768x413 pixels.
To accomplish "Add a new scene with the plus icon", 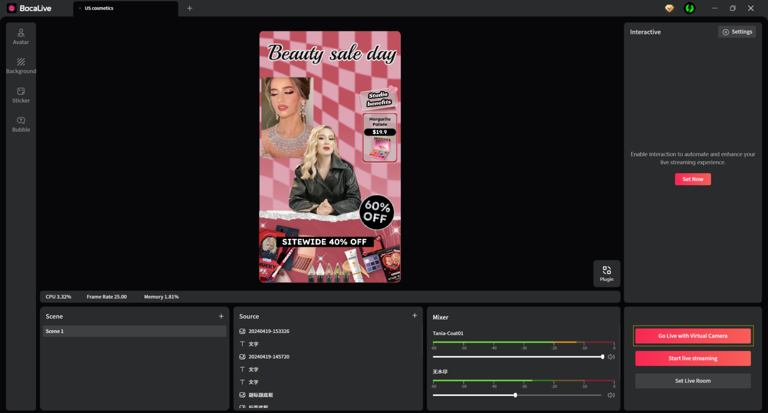I will coord(221,316).
